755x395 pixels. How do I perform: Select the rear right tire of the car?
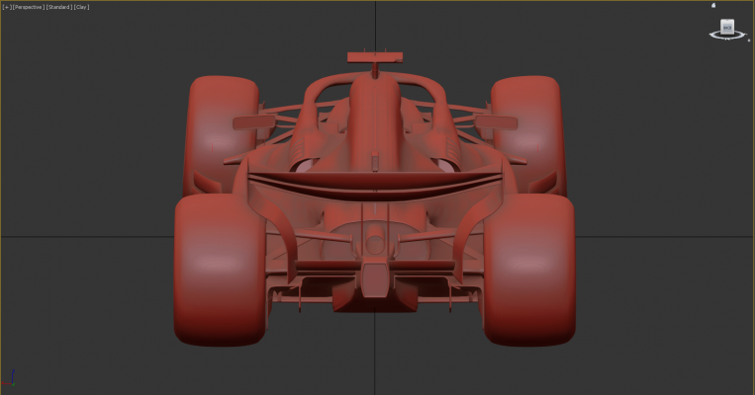click(x=529, y=267)
